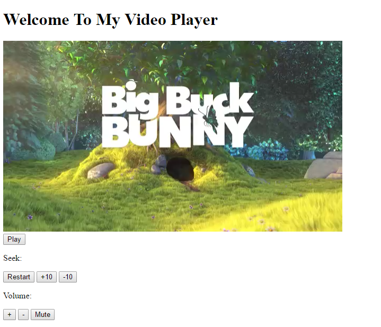
Task: Click the 'Volume:' label
Action: (17, 296)
